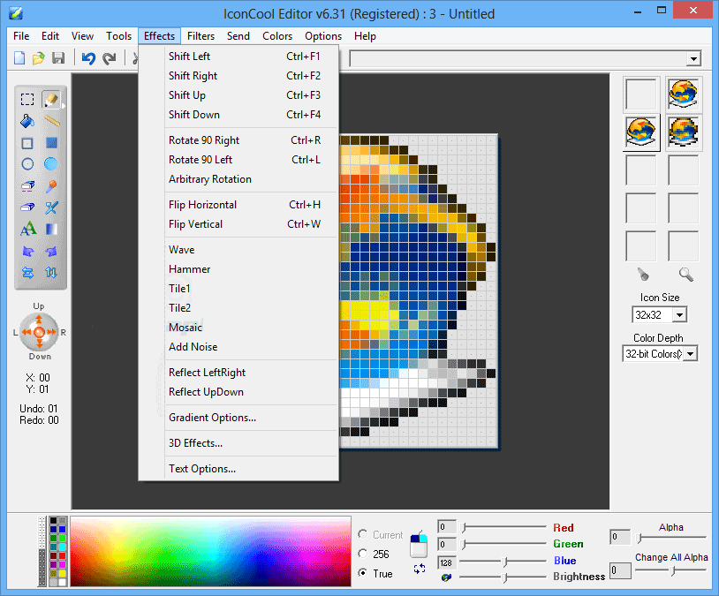
Task: Expand the Color Depth dropdown
Action: point(690,354)
